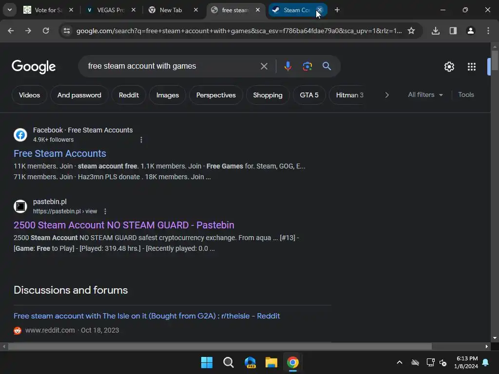Screen dimensions: 499x374
Task: Close the Steam Community tab
Action: tap(320, 10)
